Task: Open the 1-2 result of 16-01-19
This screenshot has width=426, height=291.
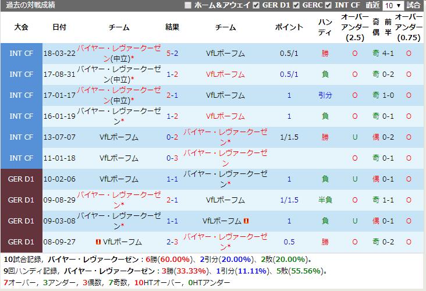Action: [172, 116]
